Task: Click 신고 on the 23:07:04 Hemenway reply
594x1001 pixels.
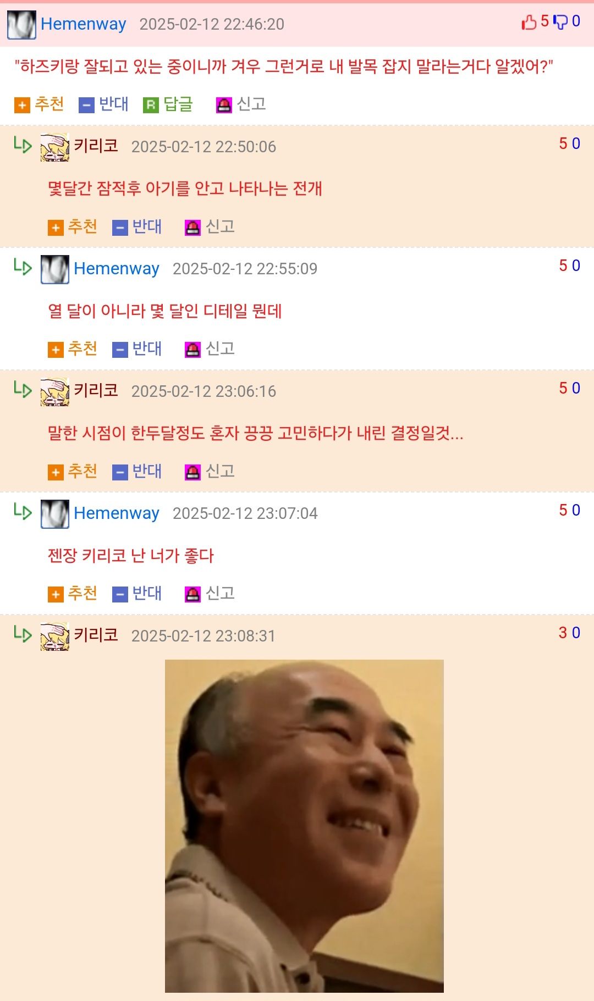Action: point(210,594)
